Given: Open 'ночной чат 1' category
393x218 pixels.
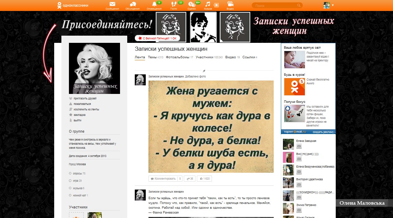Looking at the screenshot, I should coord(80,195).
